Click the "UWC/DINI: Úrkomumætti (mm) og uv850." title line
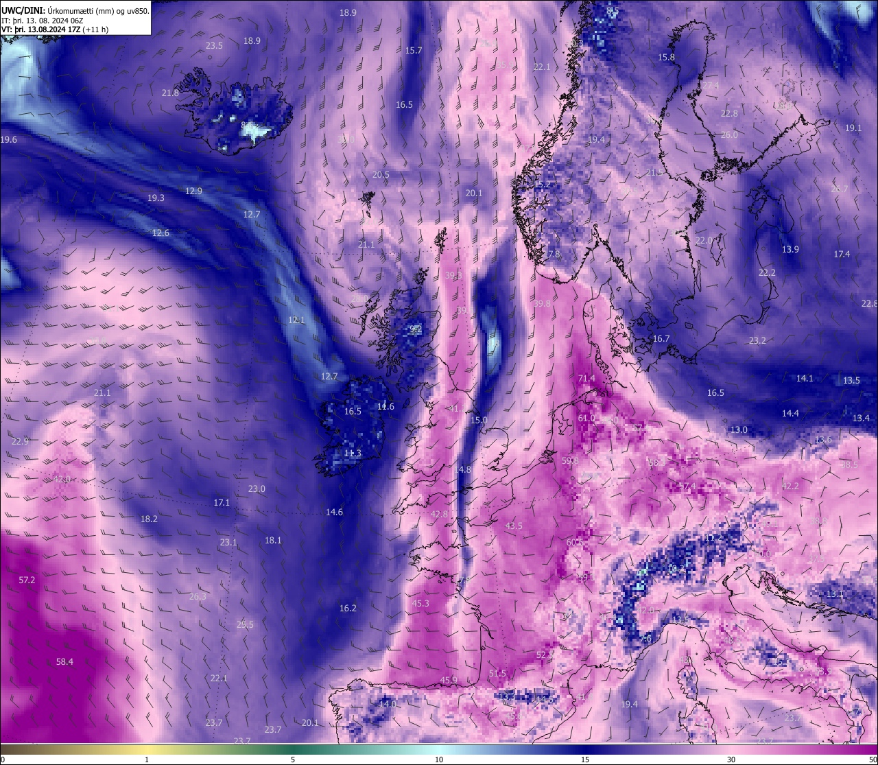 pyautogui.click(x=75, y=11)
